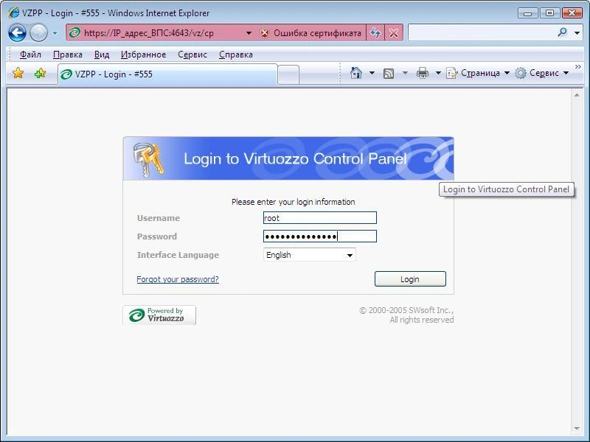Click the Powered by Virtuozzo badge
Image resolution: width=590 pixels, height=442 pixels.
(x=159, y=315)
